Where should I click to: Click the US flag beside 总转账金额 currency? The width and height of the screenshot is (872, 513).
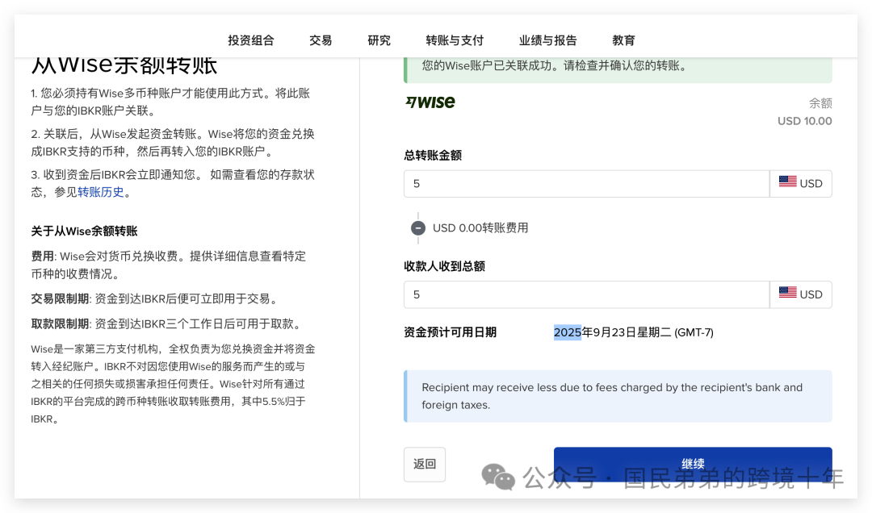(788, 181)
